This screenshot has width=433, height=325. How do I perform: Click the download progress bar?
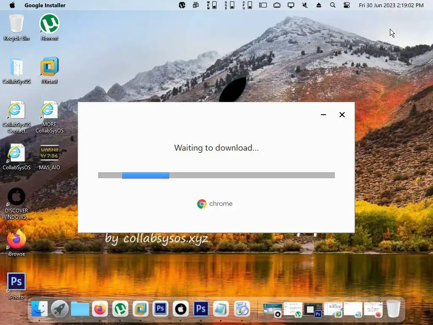point(216,175)
